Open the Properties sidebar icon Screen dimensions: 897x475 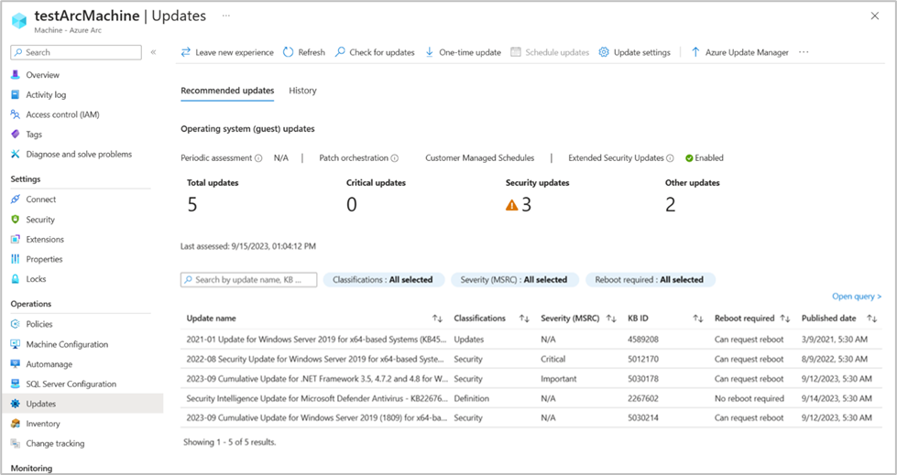click(x=16, y=260)
